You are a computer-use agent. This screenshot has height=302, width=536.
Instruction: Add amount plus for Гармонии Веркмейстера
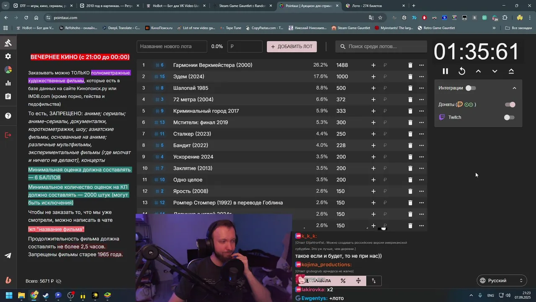(374, 65)
